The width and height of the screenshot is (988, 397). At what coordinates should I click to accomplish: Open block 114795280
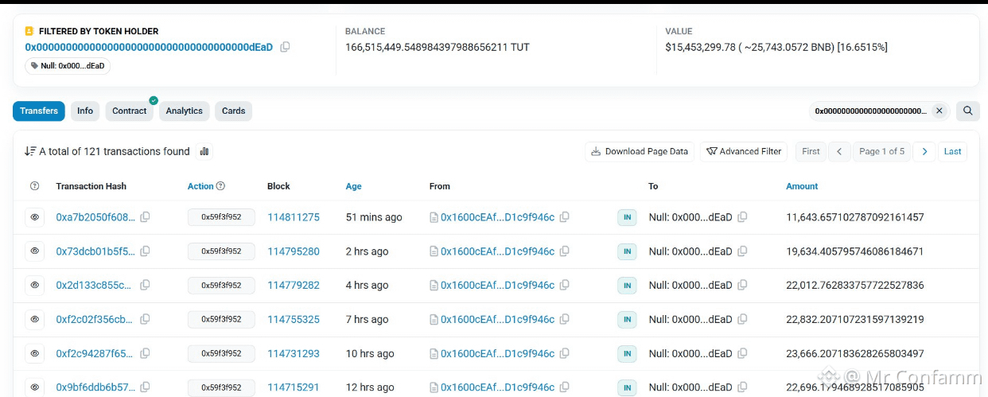pyautogui.click(x=294, y=251)
